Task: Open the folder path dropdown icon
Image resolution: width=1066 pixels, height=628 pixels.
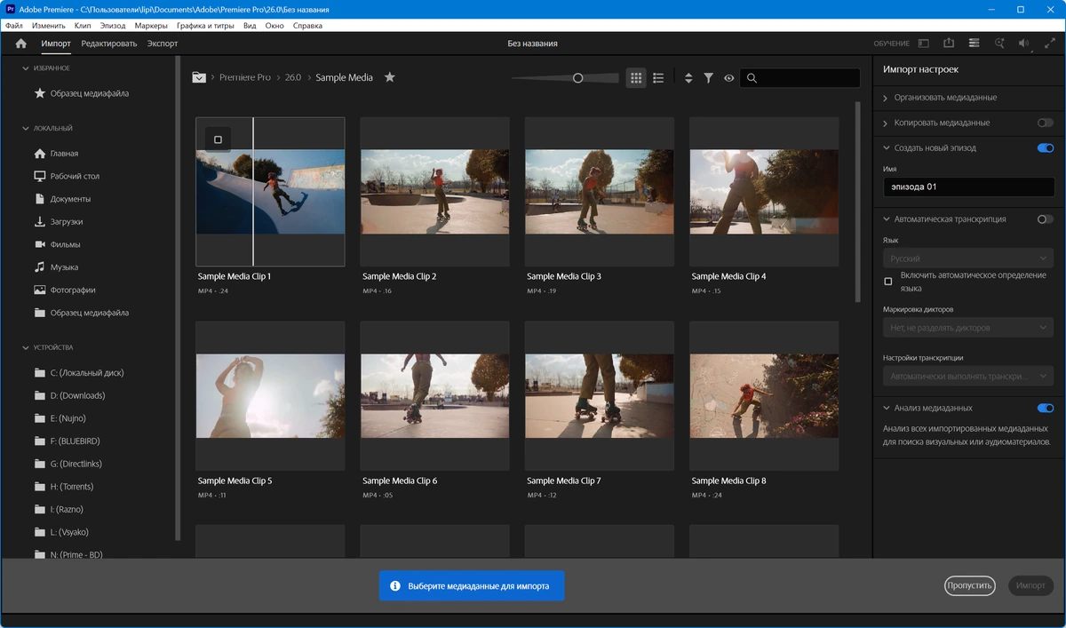Action: (x=199, y=77)
